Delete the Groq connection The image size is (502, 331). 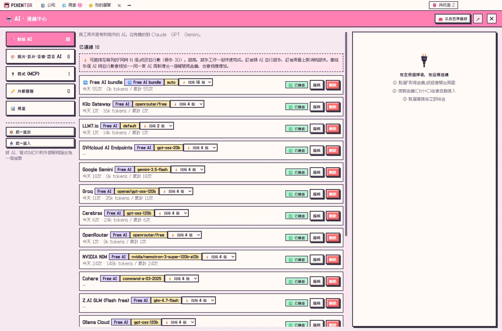point(333,194)
